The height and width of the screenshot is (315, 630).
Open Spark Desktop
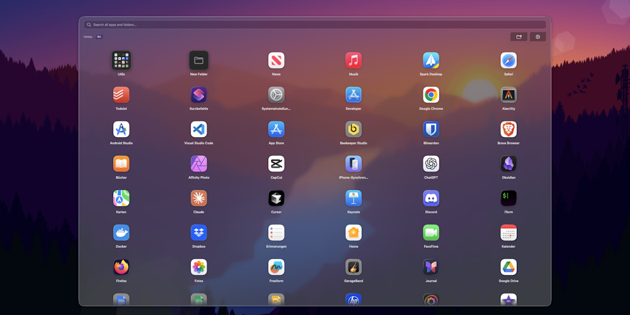click(x=431, y=60)
